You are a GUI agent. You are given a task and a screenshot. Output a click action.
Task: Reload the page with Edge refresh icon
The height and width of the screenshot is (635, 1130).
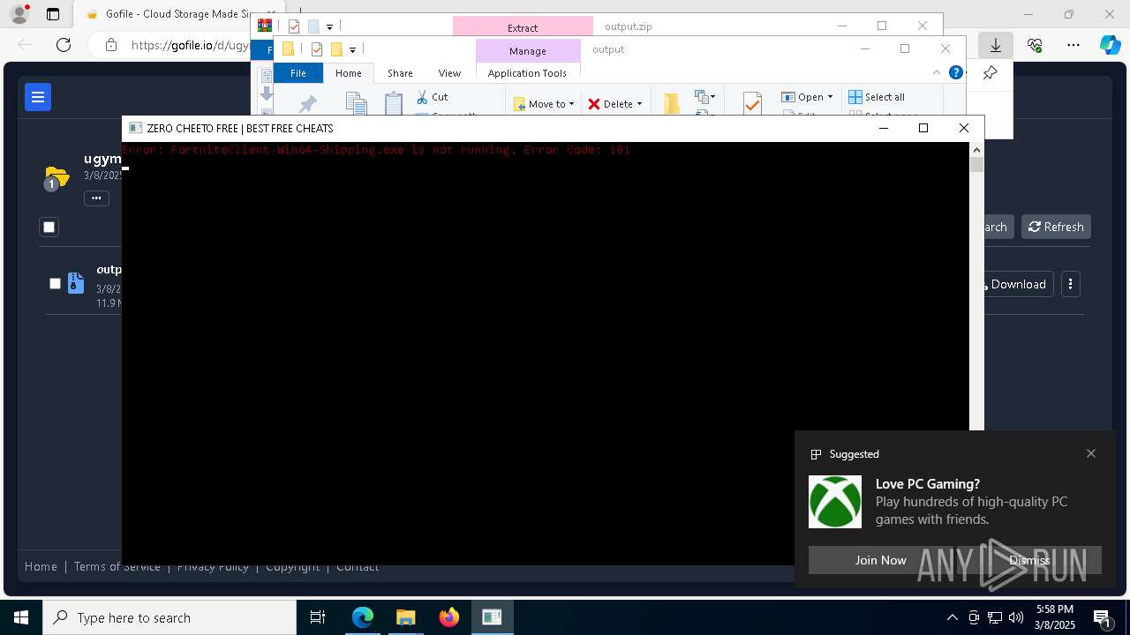(64, 45)
